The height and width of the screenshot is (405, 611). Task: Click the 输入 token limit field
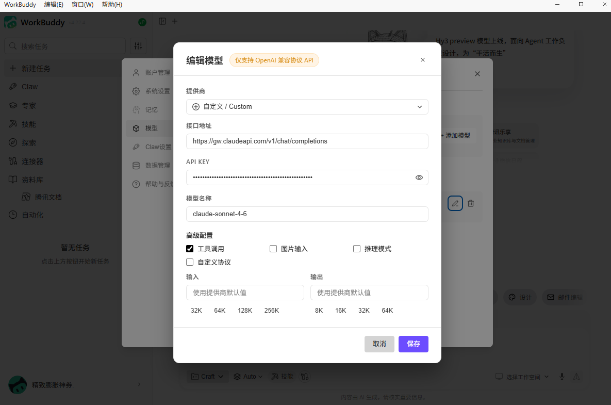pyautogui.click(x=245, y=293)
